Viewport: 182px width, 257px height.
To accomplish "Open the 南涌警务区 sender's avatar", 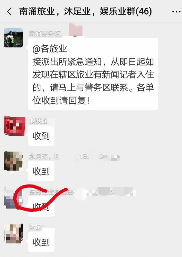I will (x=13, y=38).
